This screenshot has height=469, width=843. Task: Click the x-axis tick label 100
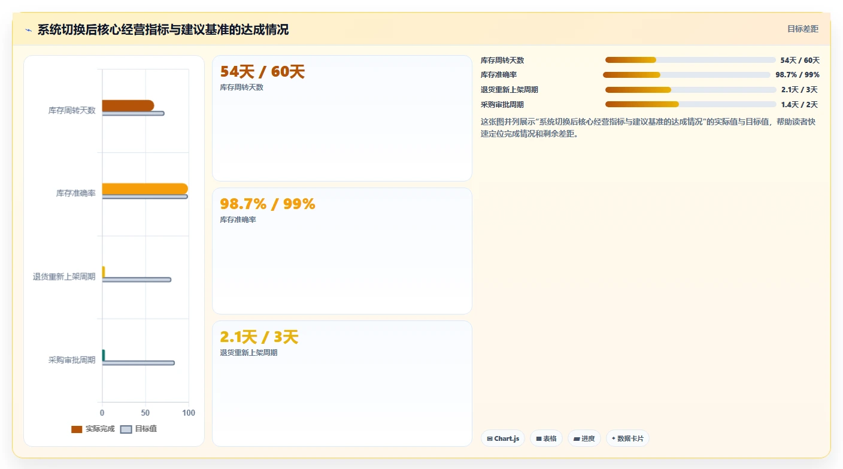189,413
